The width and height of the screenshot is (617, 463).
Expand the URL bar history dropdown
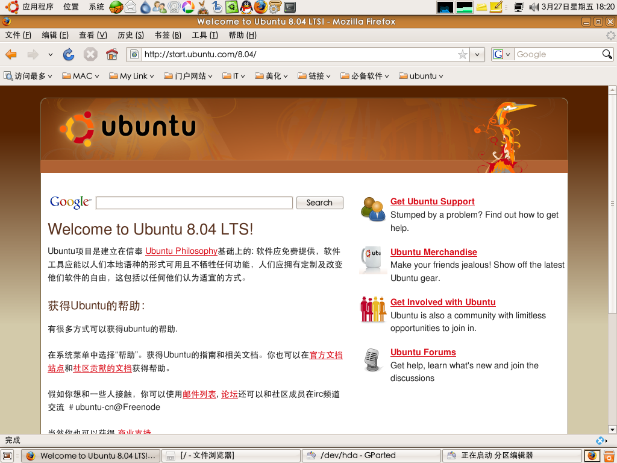477,54
